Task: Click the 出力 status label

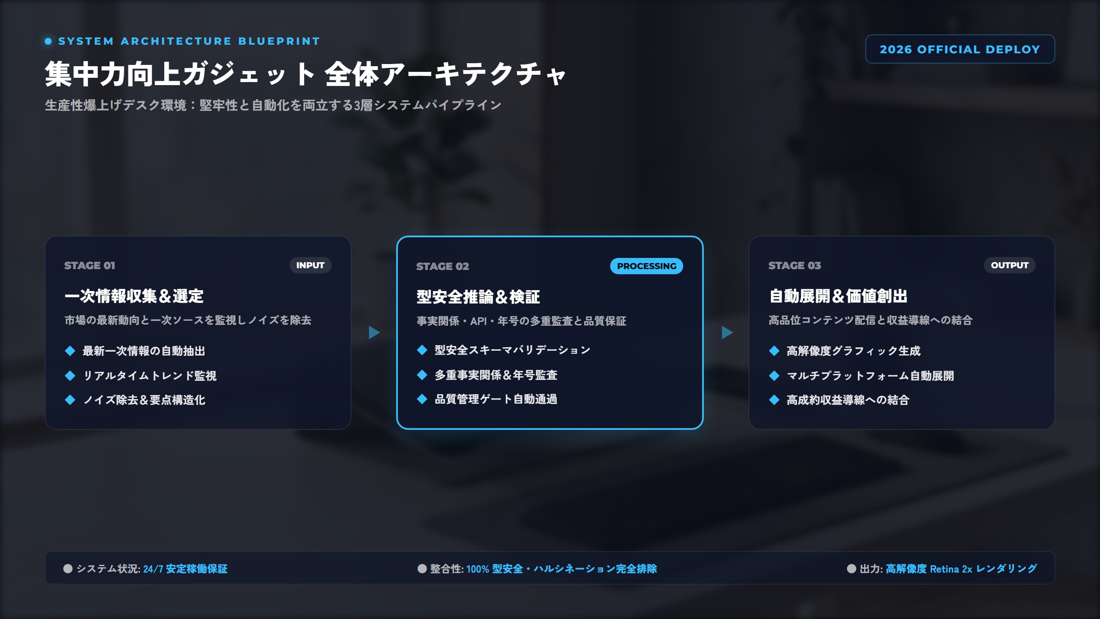Action: pos(871,569)
